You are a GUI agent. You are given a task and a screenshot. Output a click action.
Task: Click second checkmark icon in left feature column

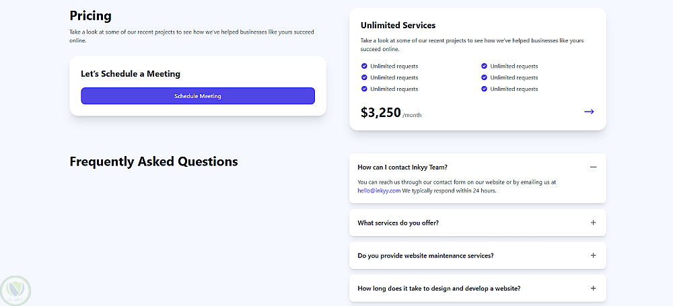(x=364, y=77)
